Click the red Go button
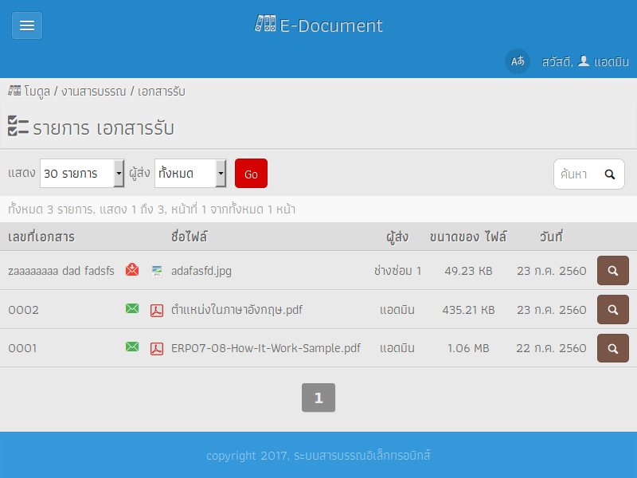 click(251, 174)
